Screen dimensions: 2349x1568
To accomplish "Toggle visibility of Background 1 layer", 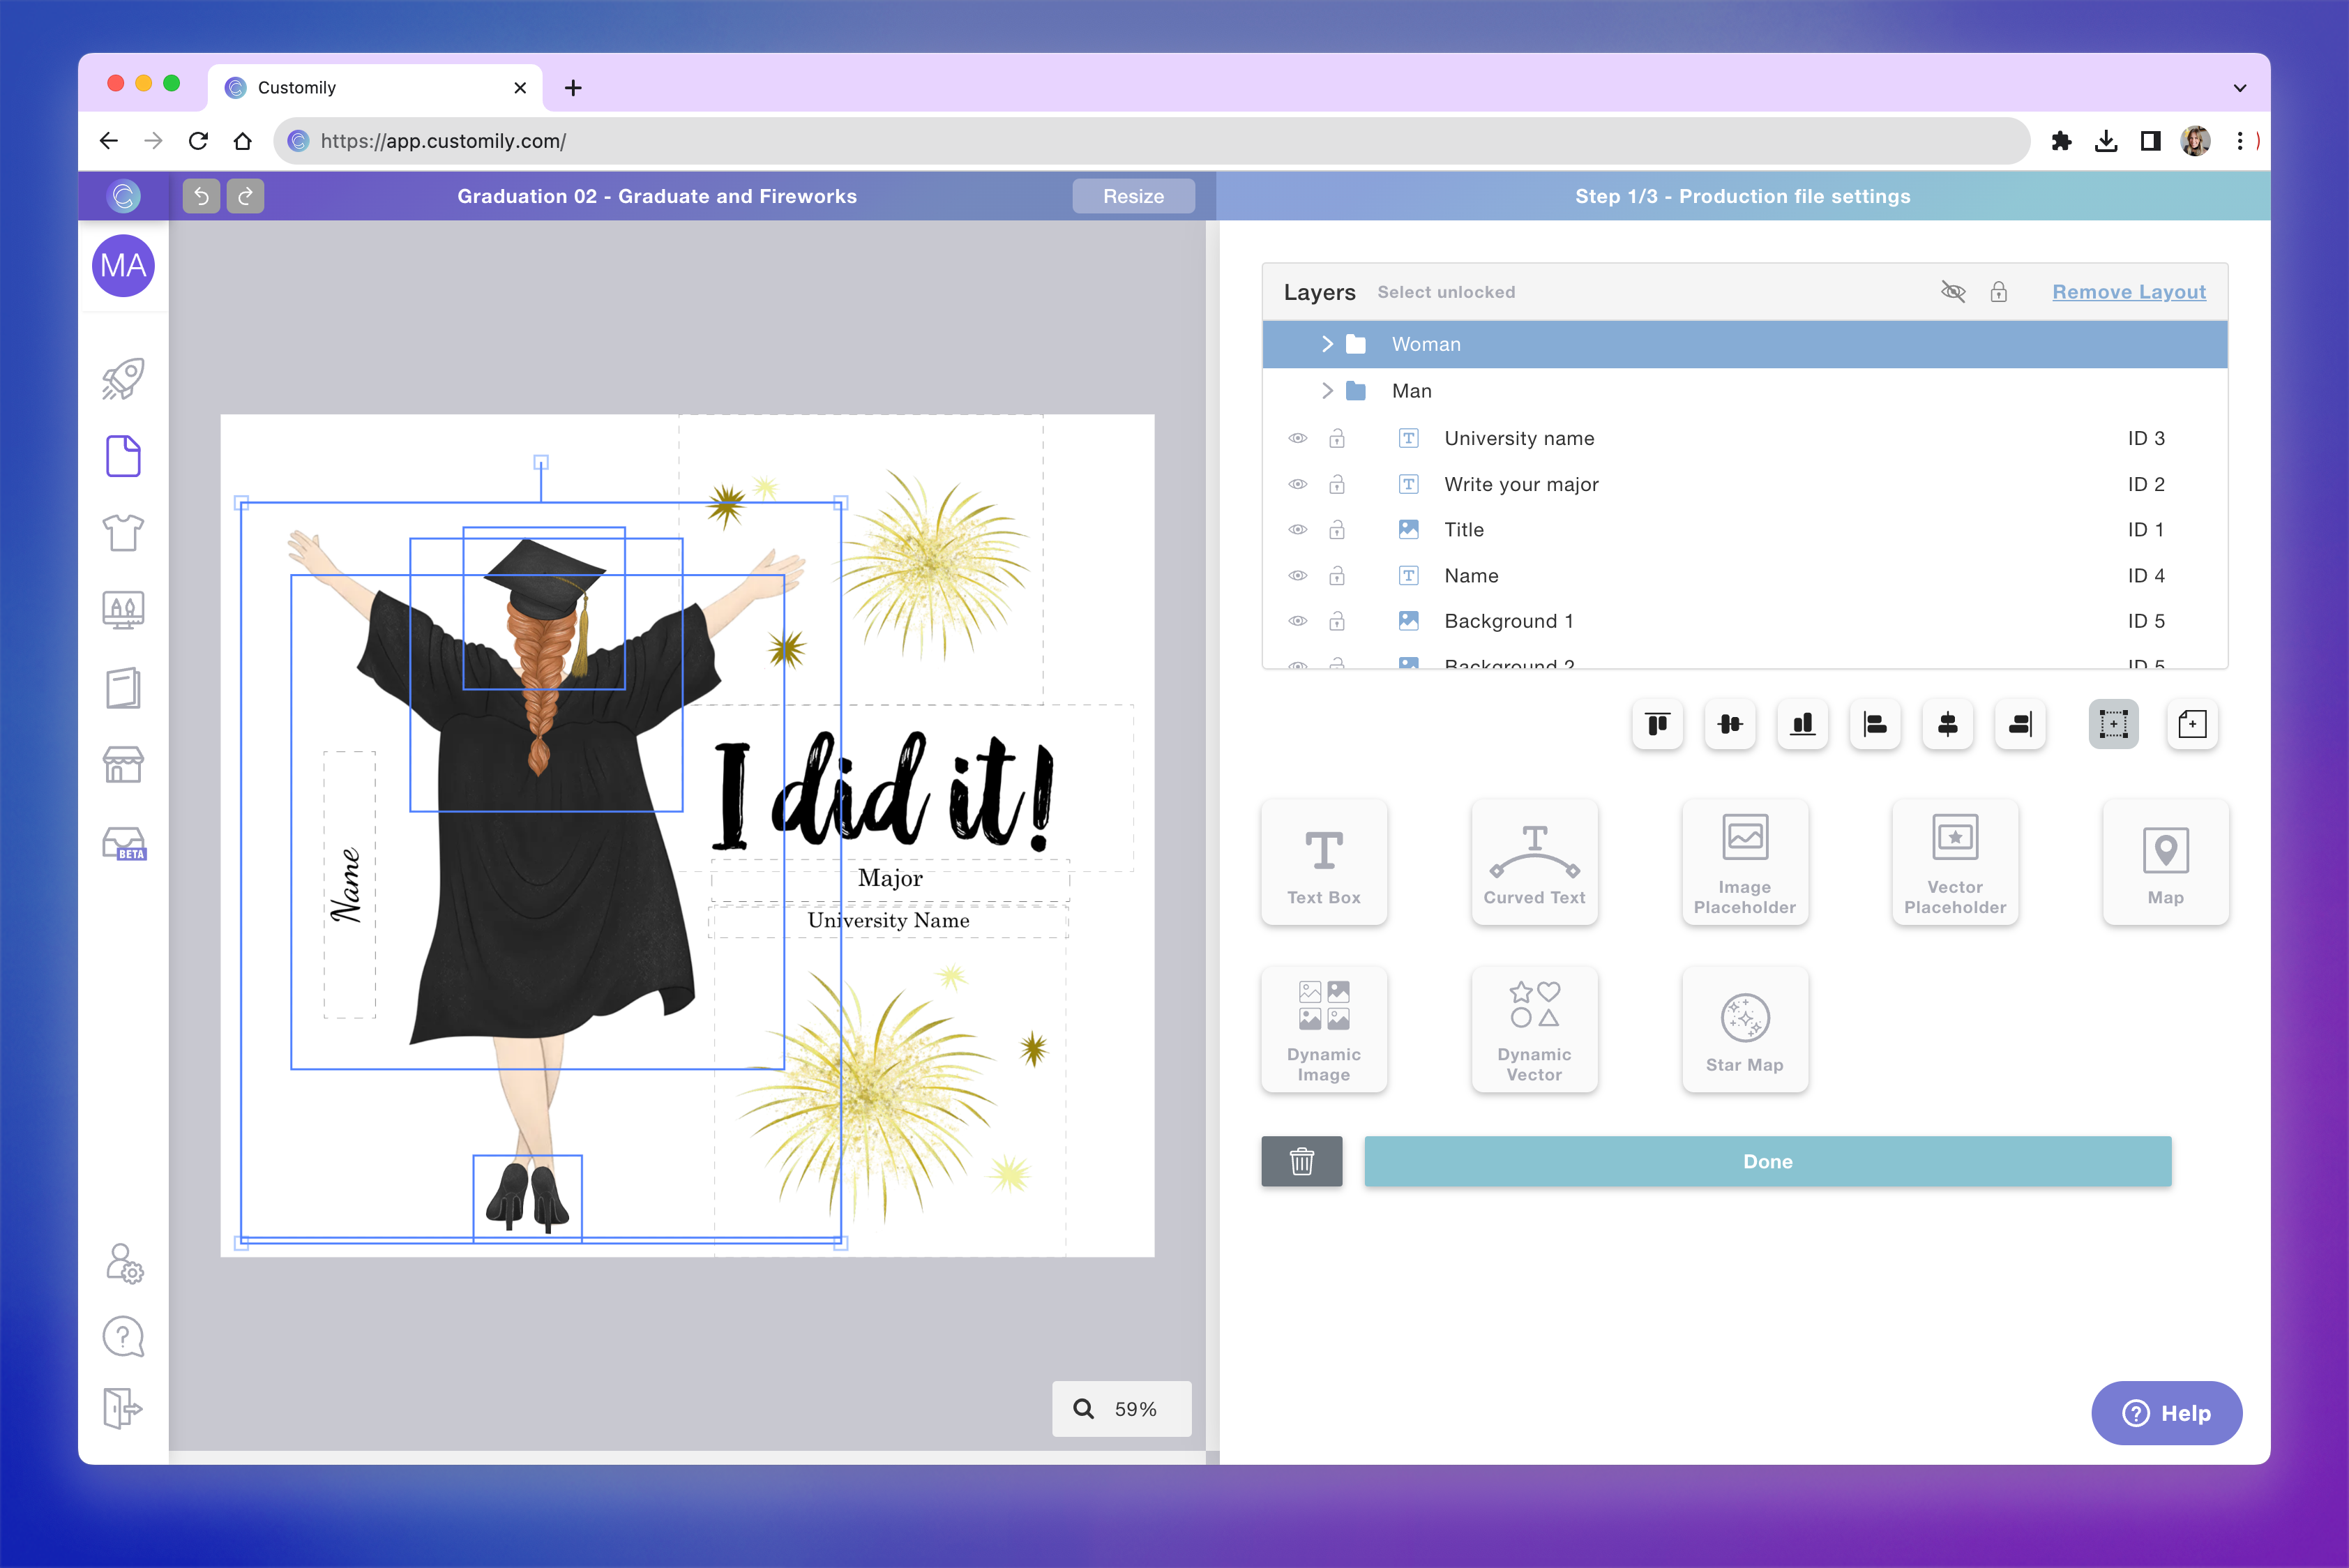I will click(x=1297, y=620).
